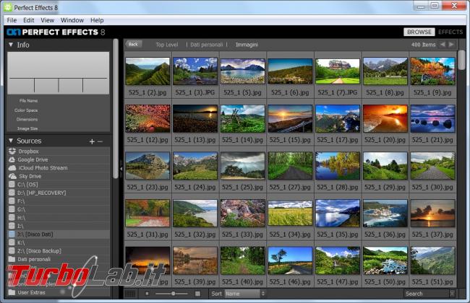This screenshot has height=303, width=470.
Task: Switch to the EFFECTS tab
Action: pyautogui.click(x=450, y=32)
